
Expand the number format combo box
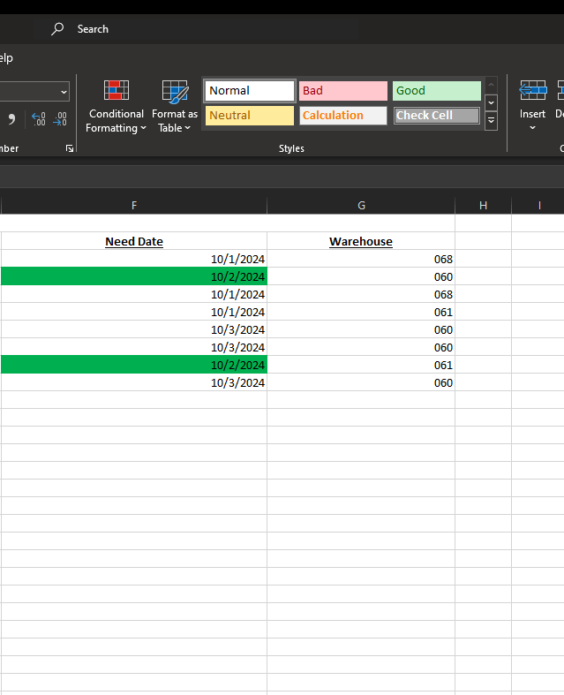click(64, 92)
